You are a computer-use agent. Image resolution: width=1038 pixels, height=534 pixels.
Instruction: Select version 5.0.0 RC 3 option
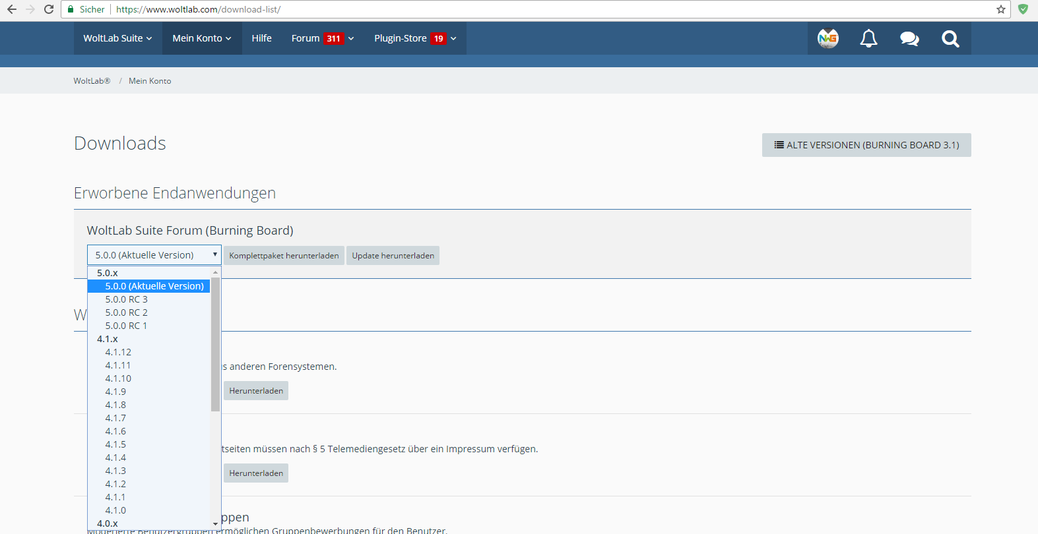[x=127, y=299]
